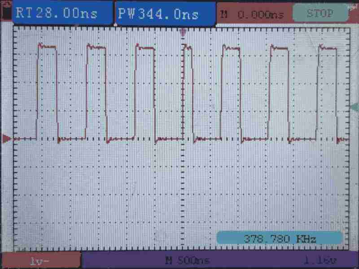Toggle the STOP run state indicator
Image resolution: width=359 pixels, height=269 pixels.
(320, 13)
